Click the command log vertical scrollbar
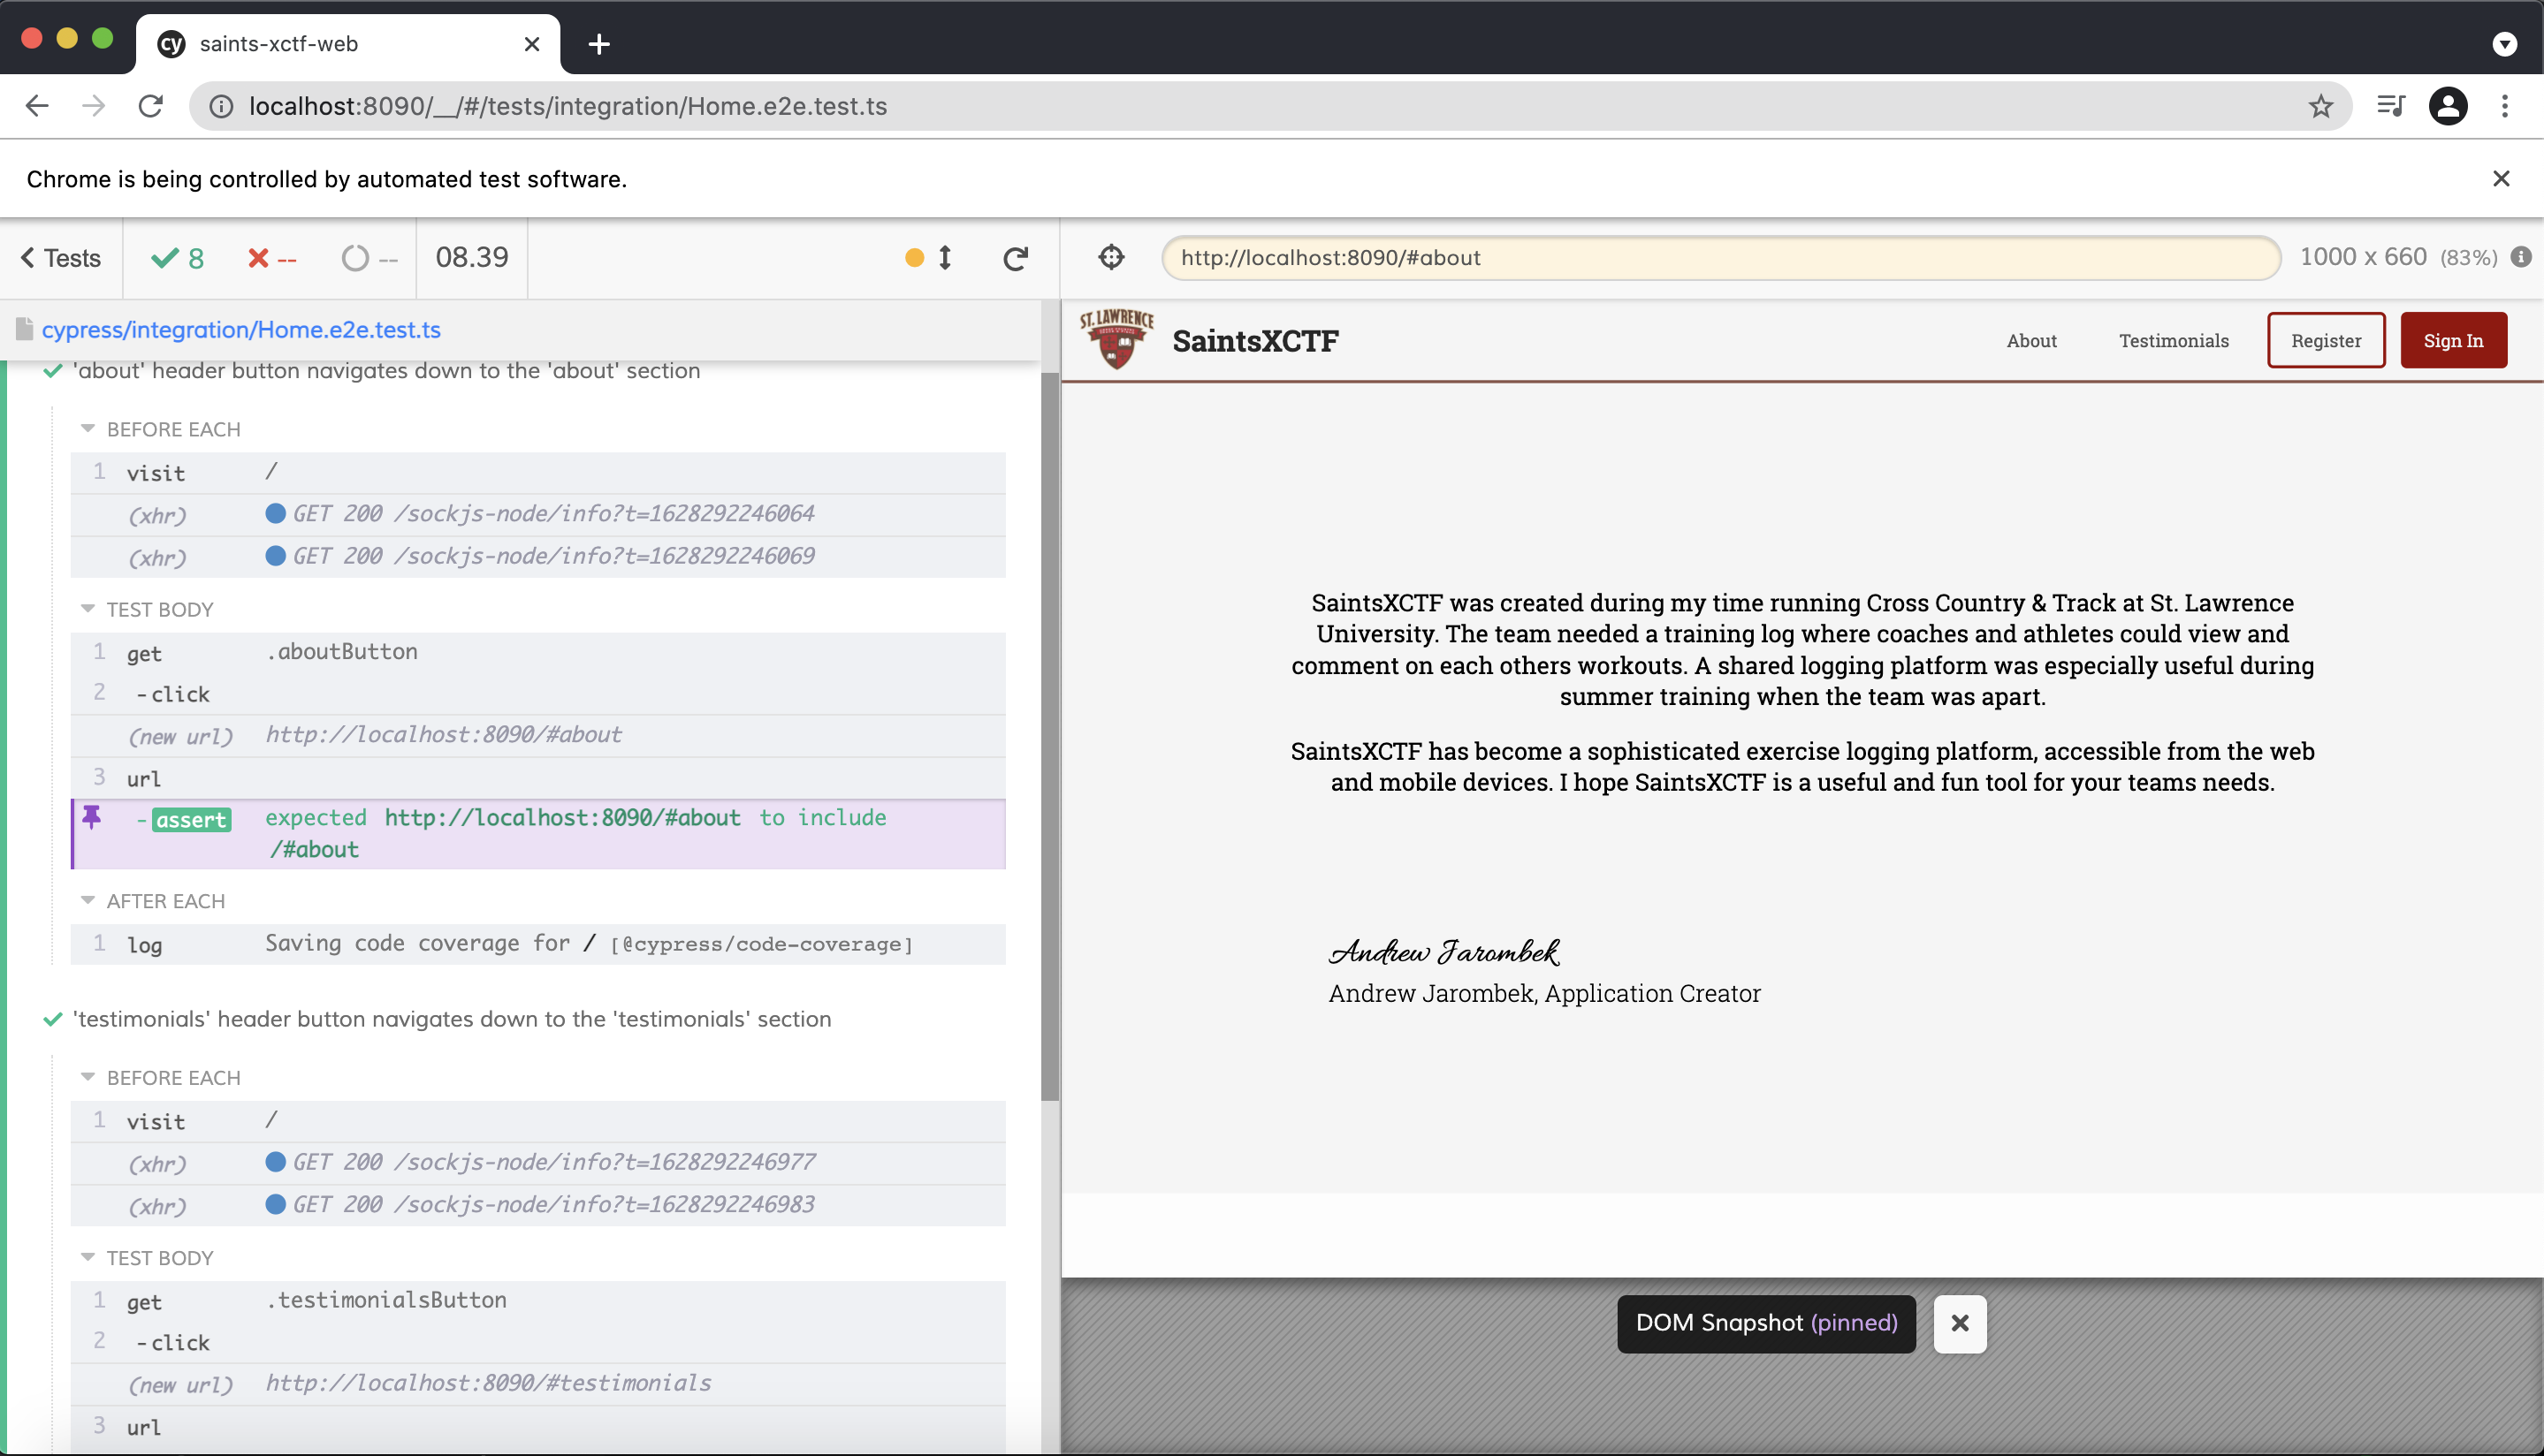Screen dimensions: 2544x1456 tap(1049, 735)
